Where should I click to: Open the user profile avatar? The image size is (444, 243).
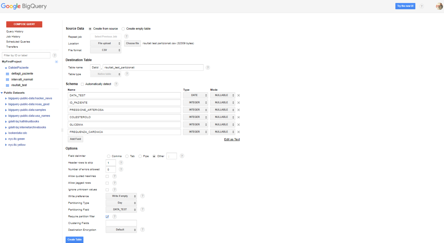point(439,6)
